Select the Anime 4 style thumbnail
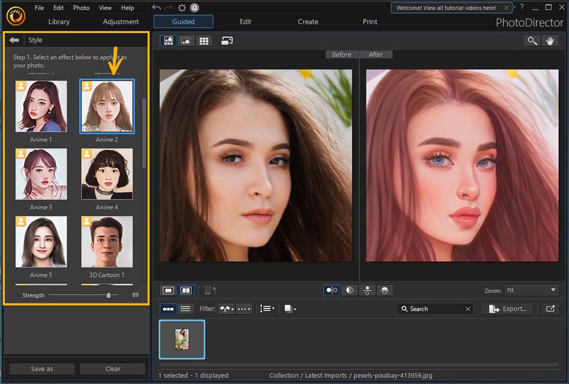Screen dimensions: 569x384 [107, 174]
